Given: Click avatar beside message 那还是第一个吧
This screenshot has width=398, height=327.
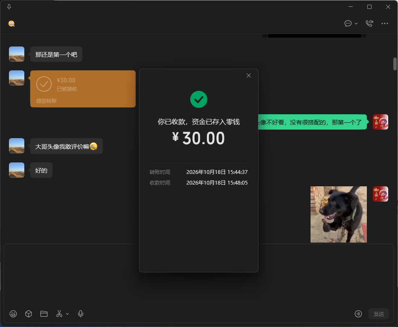Looking at the screenshot, I should (x=17, y=54).
